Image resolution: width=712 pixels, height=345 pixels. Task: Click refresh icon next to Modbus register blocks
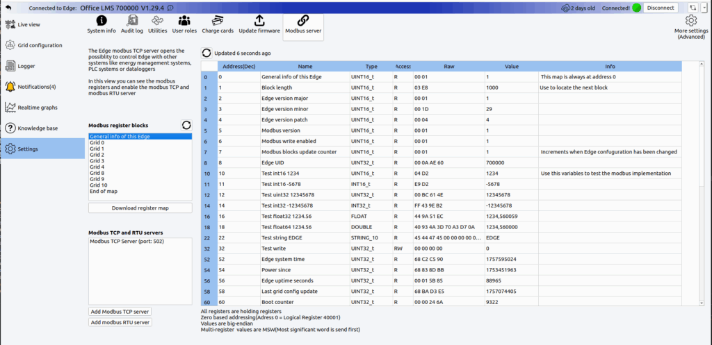pyautogui.click(x=186, y=125)
